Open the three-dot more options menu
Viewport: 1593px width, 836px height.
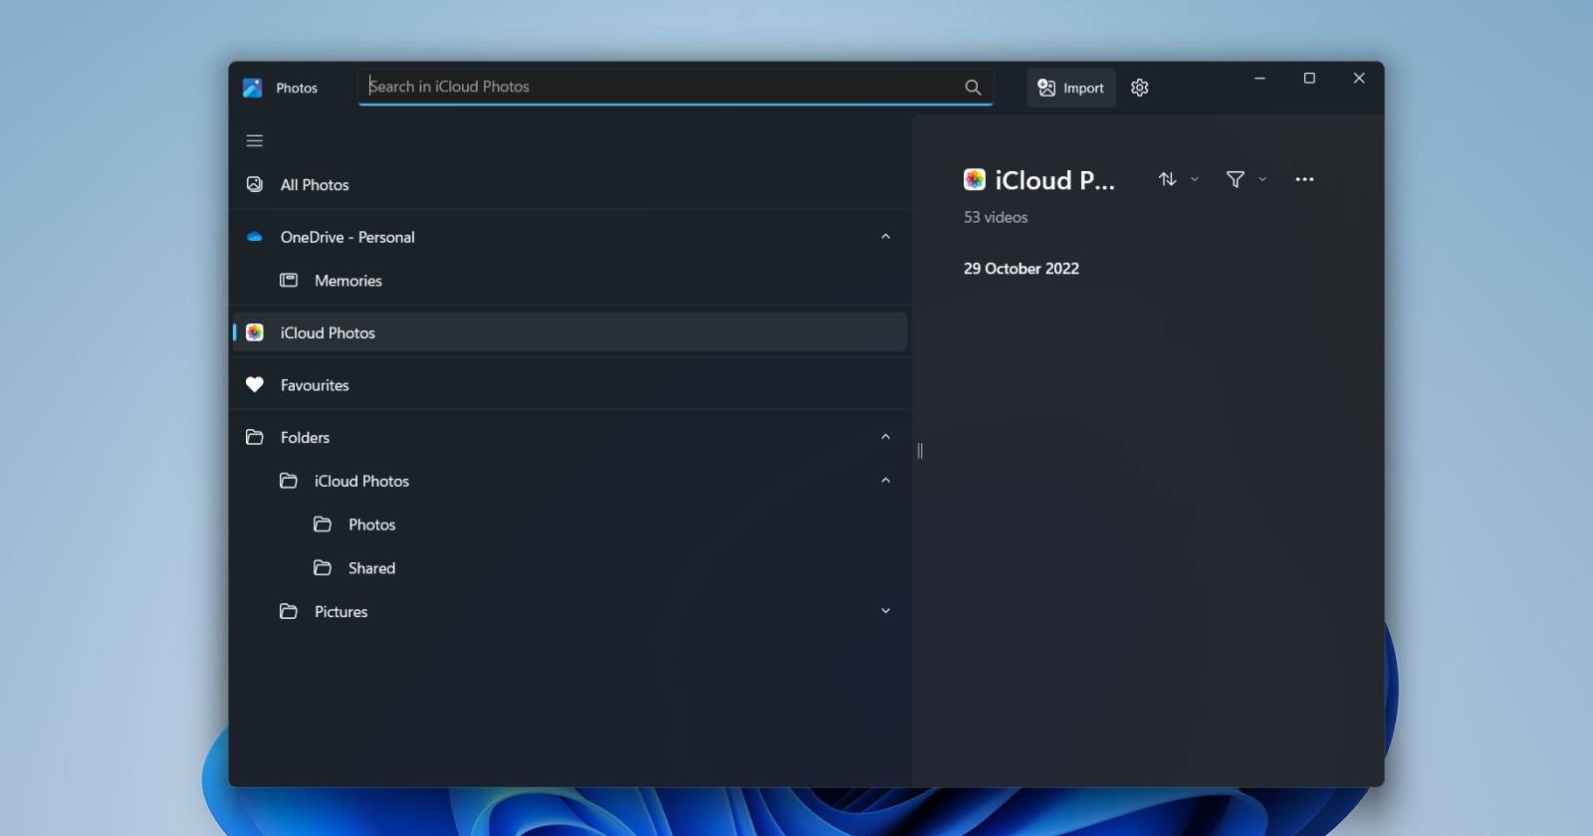[1304, 179]
